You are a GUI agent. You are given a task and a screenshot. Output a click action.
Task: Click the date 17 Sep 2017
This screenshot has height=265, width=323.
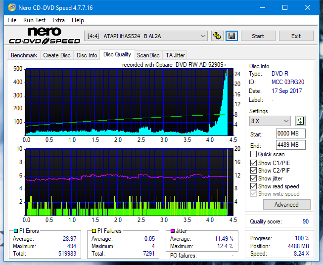point(286,91)
